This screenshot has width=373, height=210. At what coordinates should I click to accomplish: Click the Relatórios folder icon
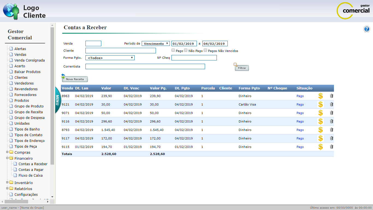(11, 189)
